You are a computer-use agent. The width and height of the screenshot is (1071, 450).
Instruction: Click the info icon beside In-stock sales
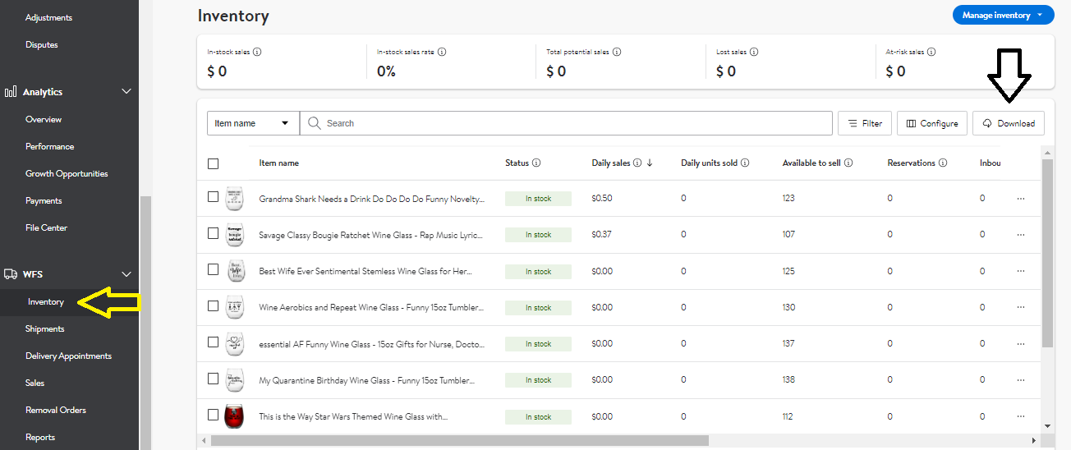[x=257, y=52]
